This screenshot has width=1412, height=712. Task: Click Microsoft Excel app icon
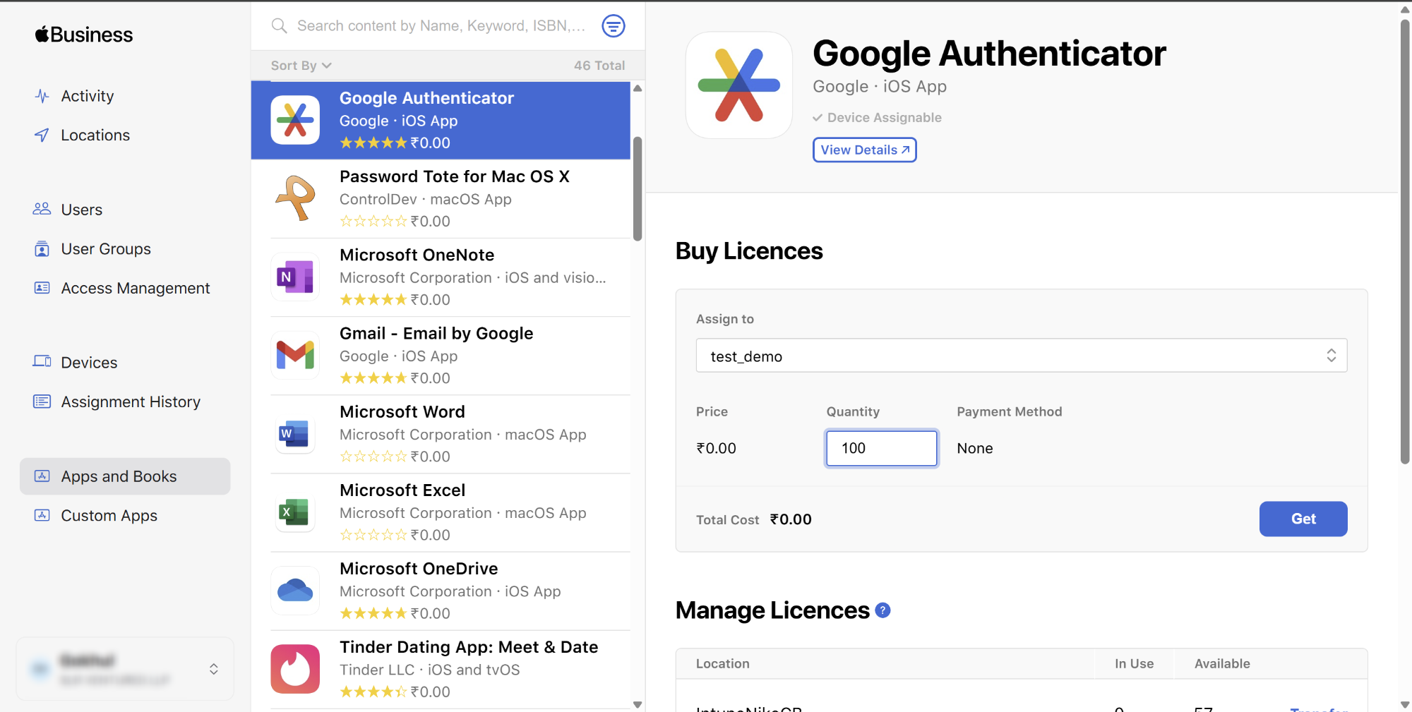295,512
